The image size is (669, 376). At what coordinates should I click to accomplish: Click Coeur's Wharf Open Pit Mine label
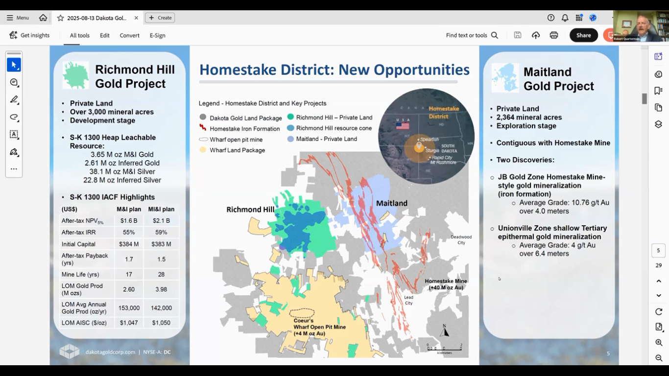(319, 327)
